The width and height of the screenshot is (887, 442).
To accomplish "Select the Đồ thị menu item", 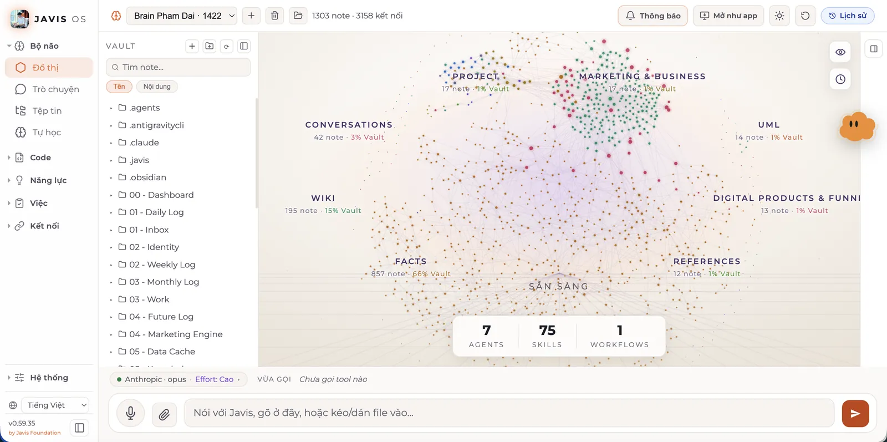I will coord(49,68).
